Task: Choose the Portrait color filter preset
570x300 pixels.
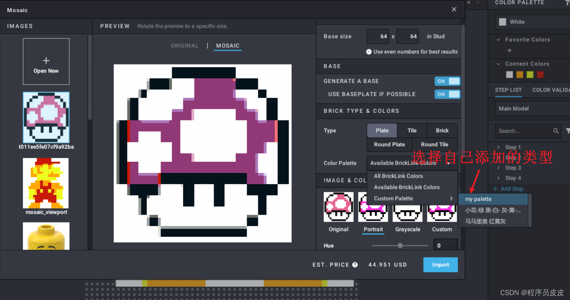Action: (x=373, y=207)
